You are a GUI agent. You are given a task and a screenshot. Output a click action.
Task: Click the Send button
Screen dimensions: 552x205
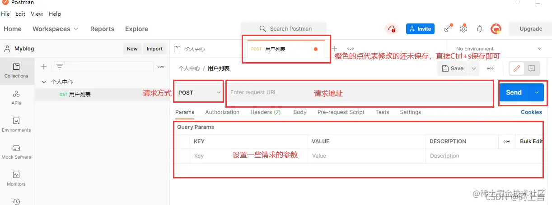514,92
